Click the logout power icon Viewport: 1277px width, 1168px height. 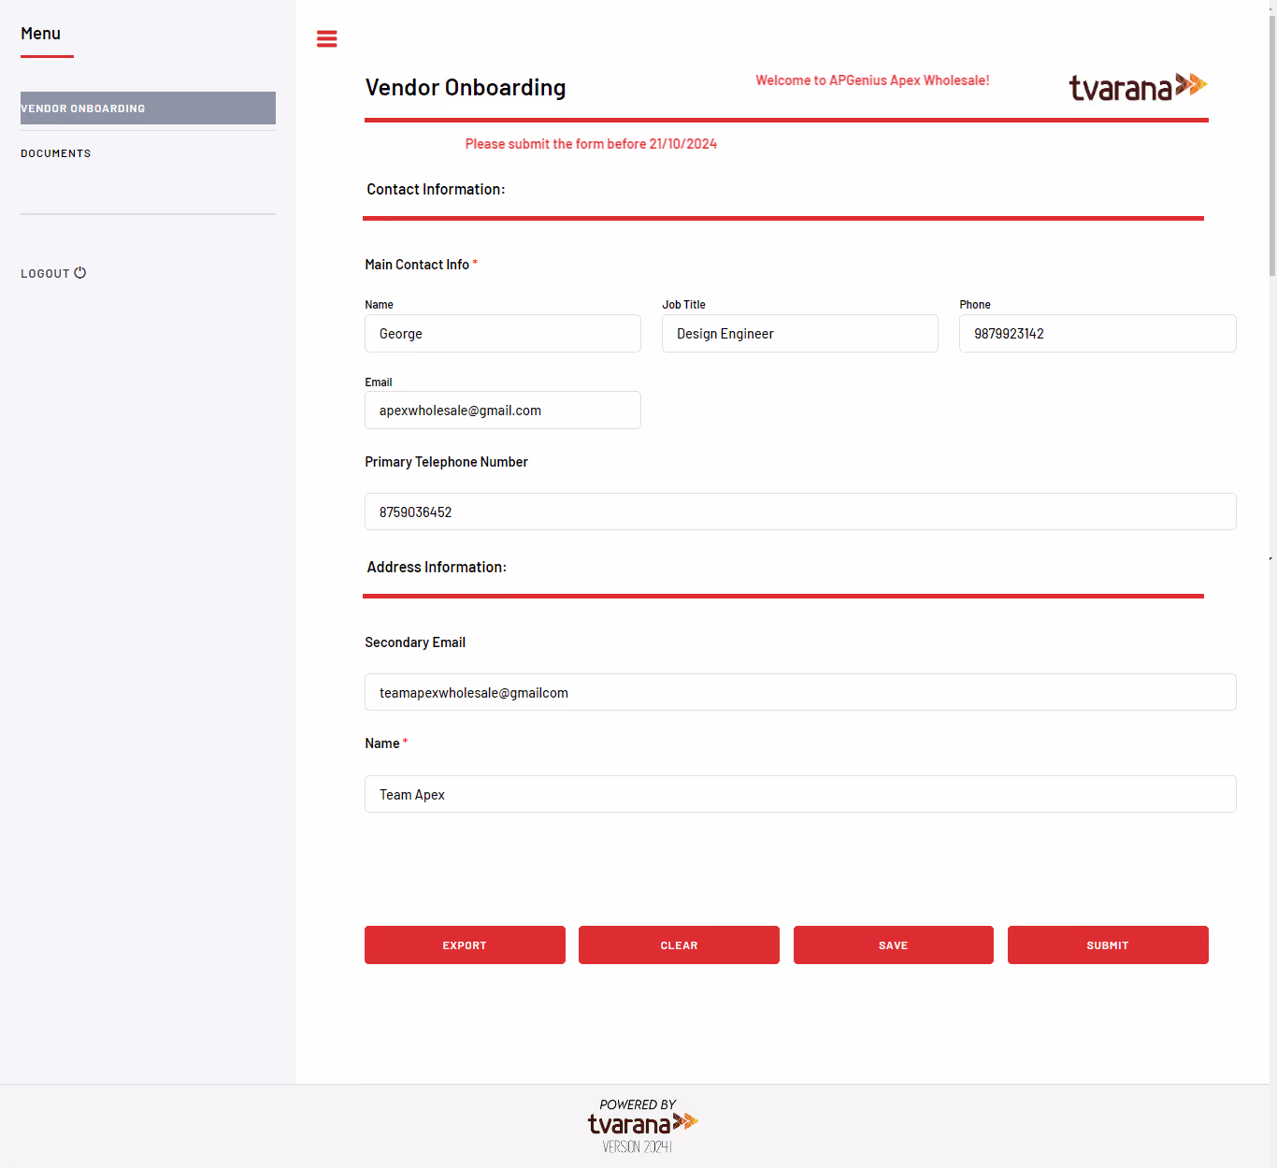pyautogui.click(x=80, y=273)
